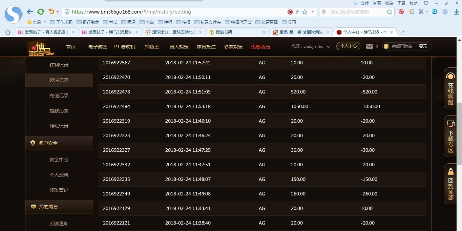Click the lightning speed mode icon

297,12
